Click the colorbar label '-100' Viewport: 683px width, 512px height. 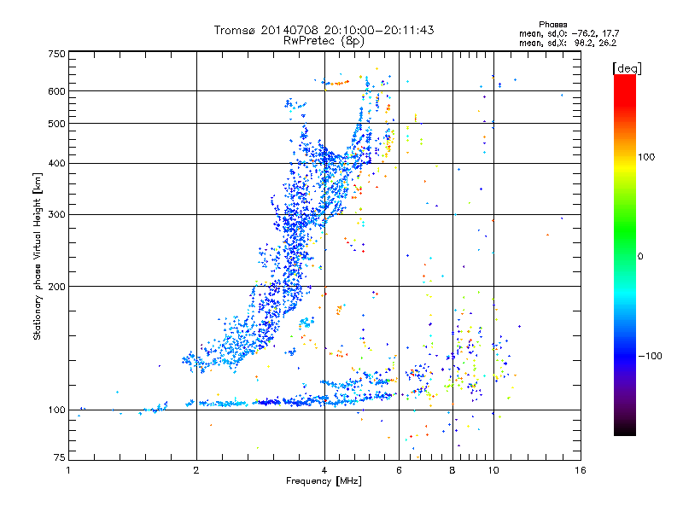[x=650, y=356]
